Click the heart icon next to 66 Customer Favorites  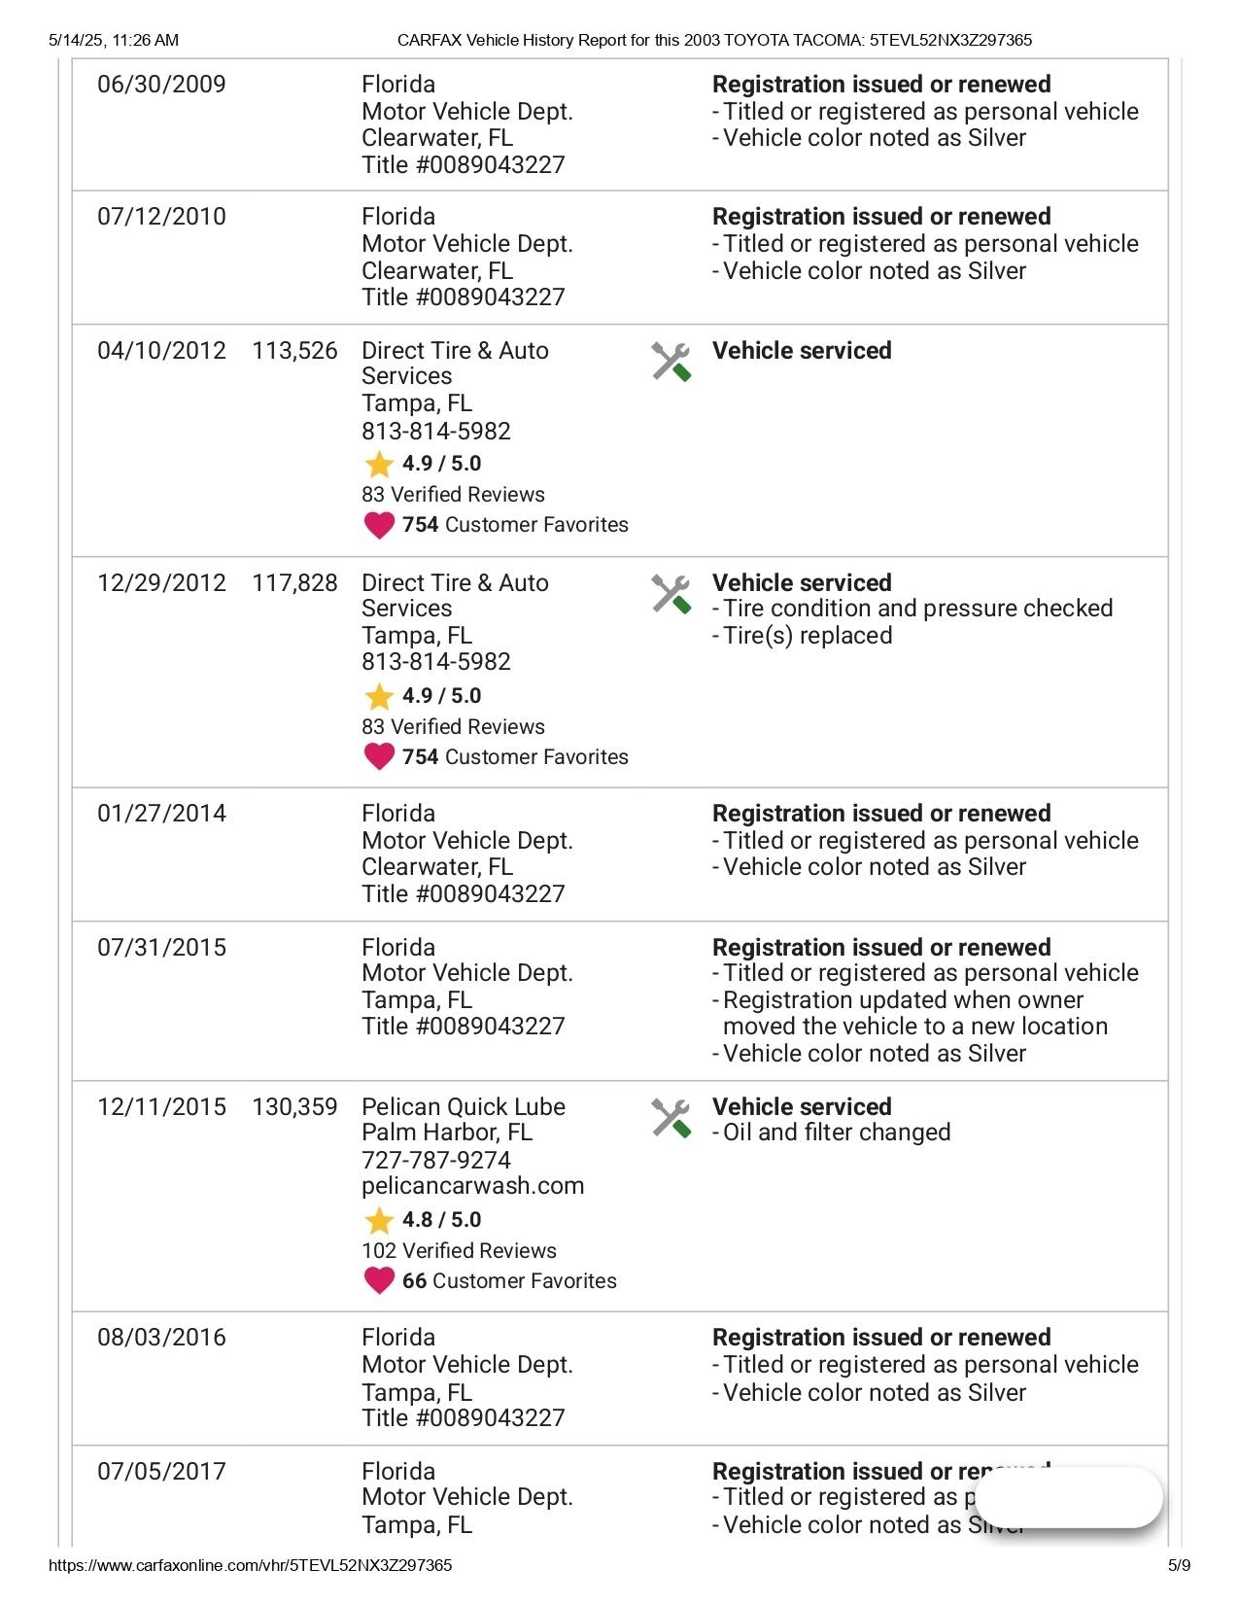point(379,1281)
